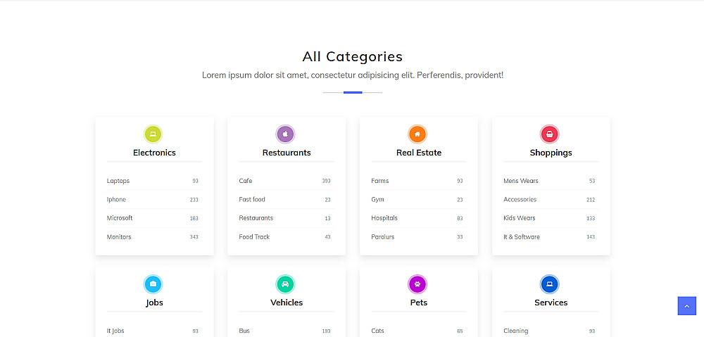The image size is (704, 337).
Task: Click the Vehicles car icon
Action: pos(285,284)
